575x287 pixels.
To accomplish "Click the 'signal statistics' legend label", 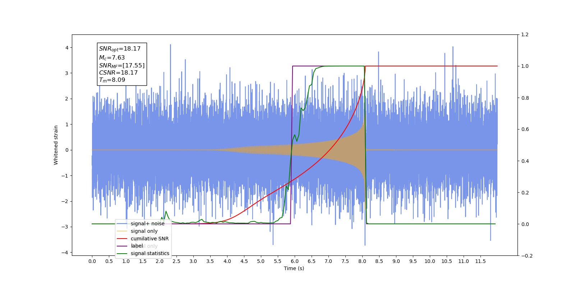I will (x=150, y=253).
